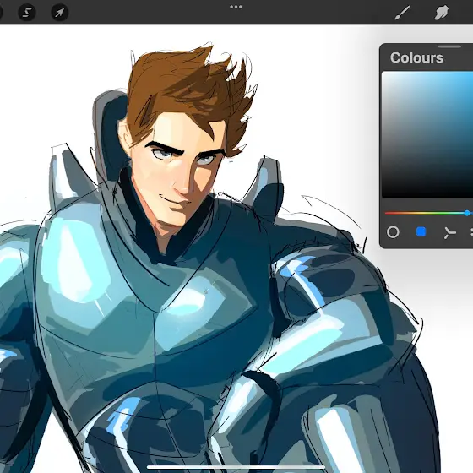473x473 pixels.
Task: Set hue to red on the slider
Action: pos(386,213)
